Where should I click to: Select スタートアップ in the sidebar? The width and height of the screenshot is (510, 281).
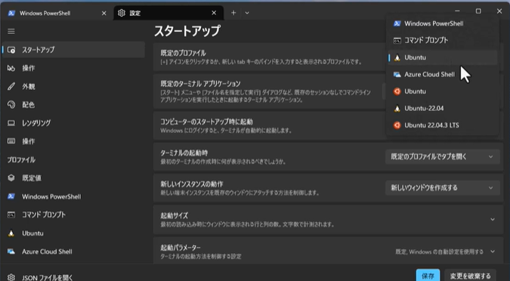pos(73,50)
